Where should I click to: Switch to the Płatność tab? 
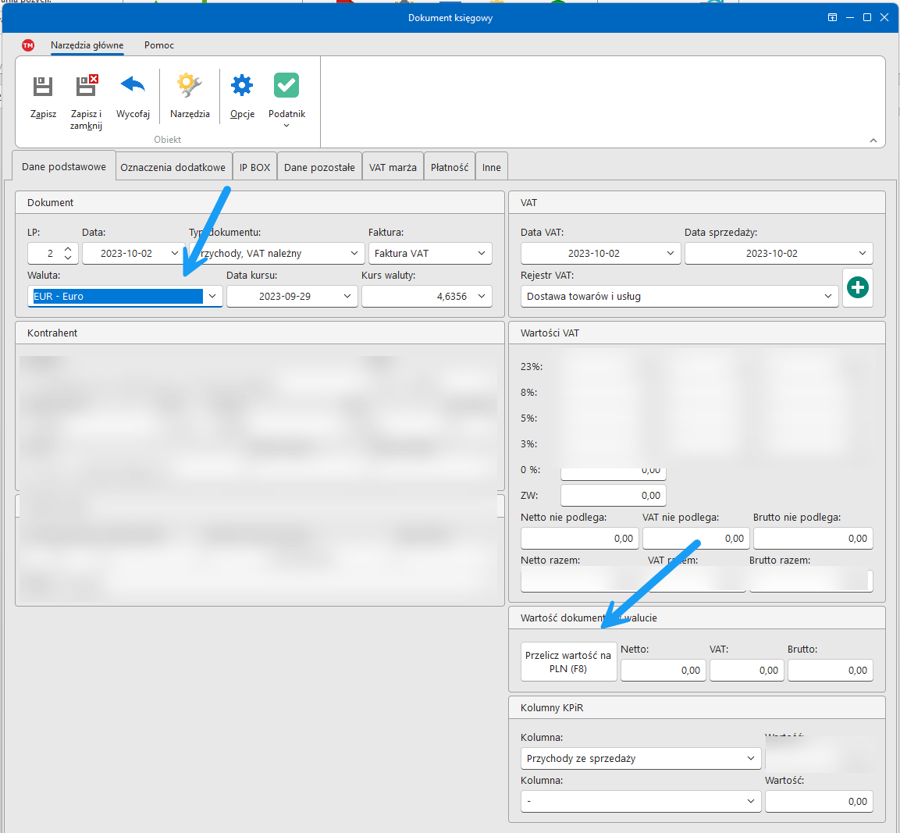coord(450,167)
